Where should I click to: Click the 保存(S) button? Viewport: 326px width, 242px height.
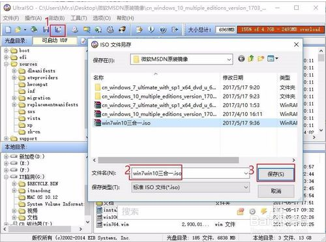tap(276, 174)
